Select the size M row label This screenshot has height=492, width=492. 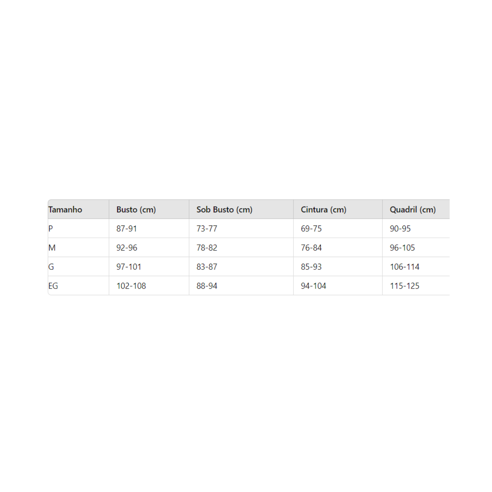pyautogui.click(x=52, y=248)
